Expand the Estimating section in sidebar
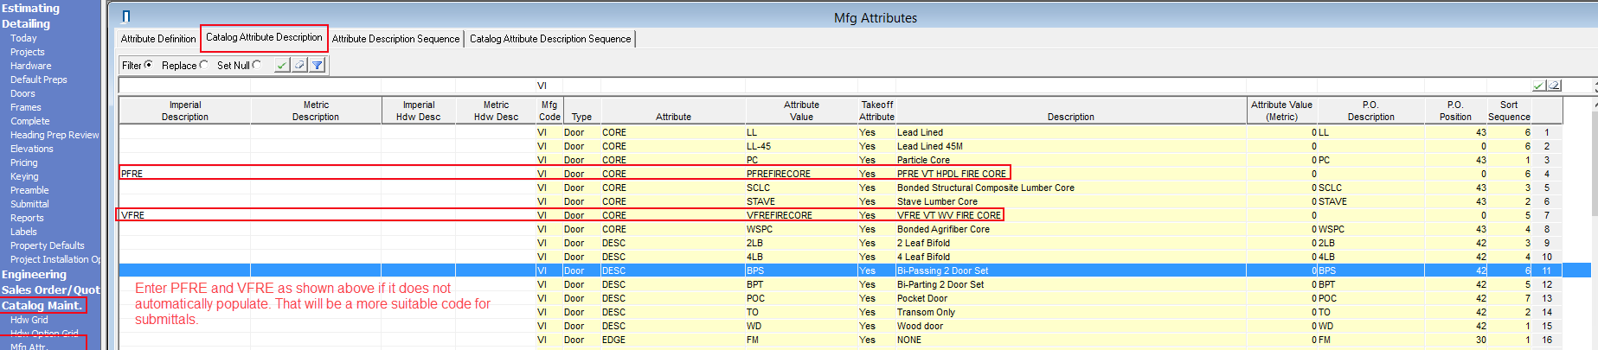Screen dimensions: 1598x350 click(30, 8)
